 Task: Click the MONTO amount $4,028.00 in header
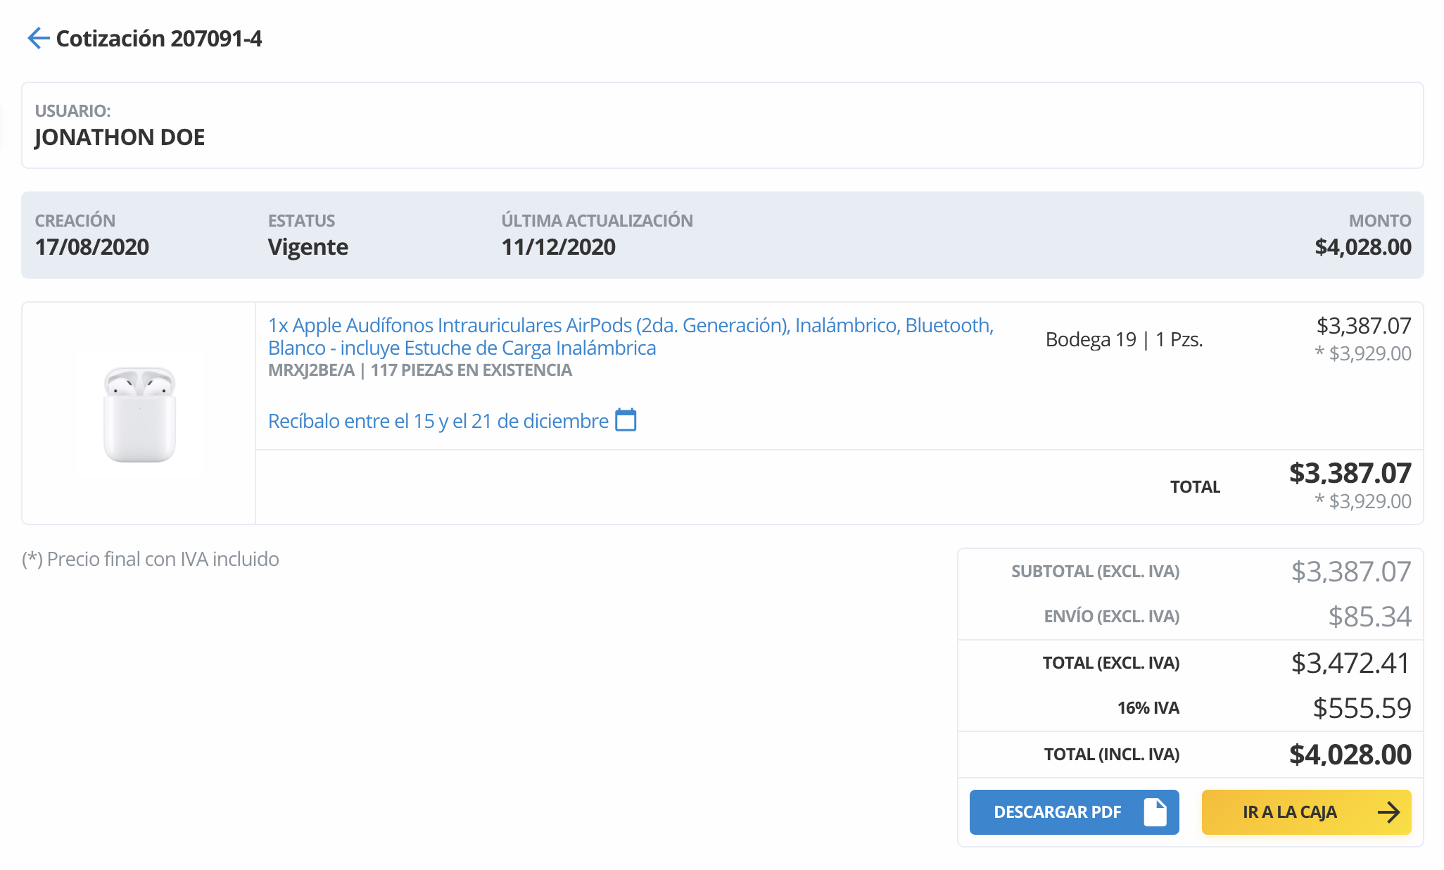point(1362,247)
